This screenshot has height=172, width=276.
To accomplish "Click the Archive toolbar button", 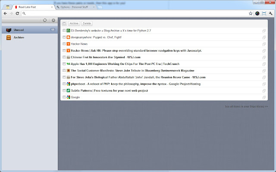I will pos(74,23).
